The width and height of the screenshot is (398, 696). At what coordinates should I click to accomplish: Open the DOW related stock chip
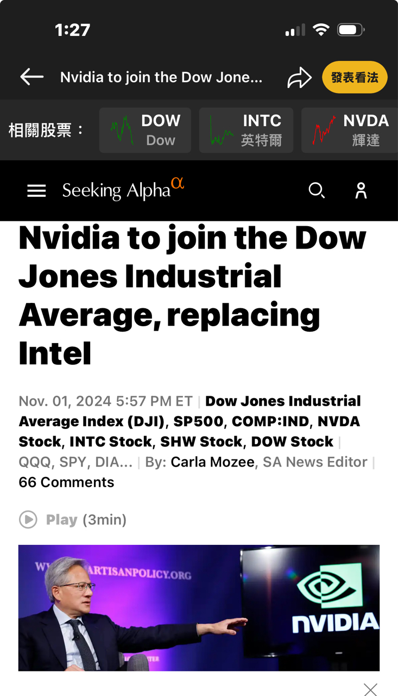145,130
